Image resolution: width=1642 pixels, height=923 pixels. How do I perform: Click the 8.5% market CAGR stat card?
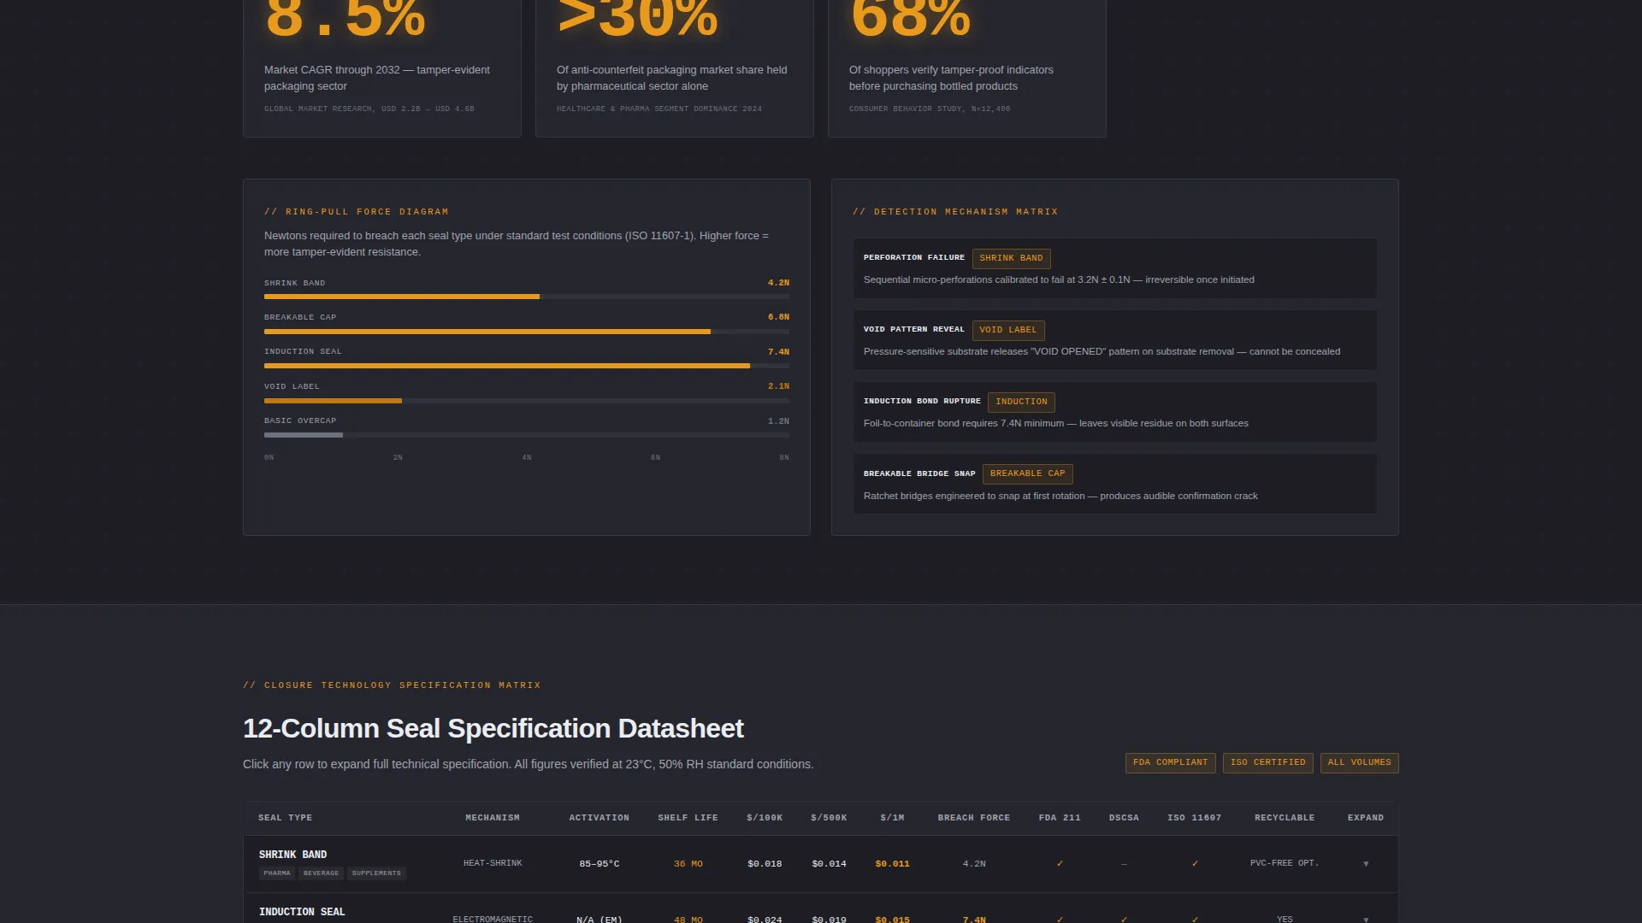(381, 68)
